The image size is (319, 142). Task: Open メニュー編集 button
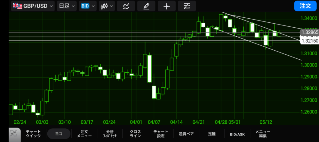pos(263,134)
